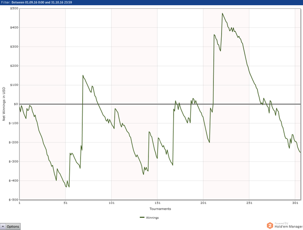Select the Winnings legend label

152,217
